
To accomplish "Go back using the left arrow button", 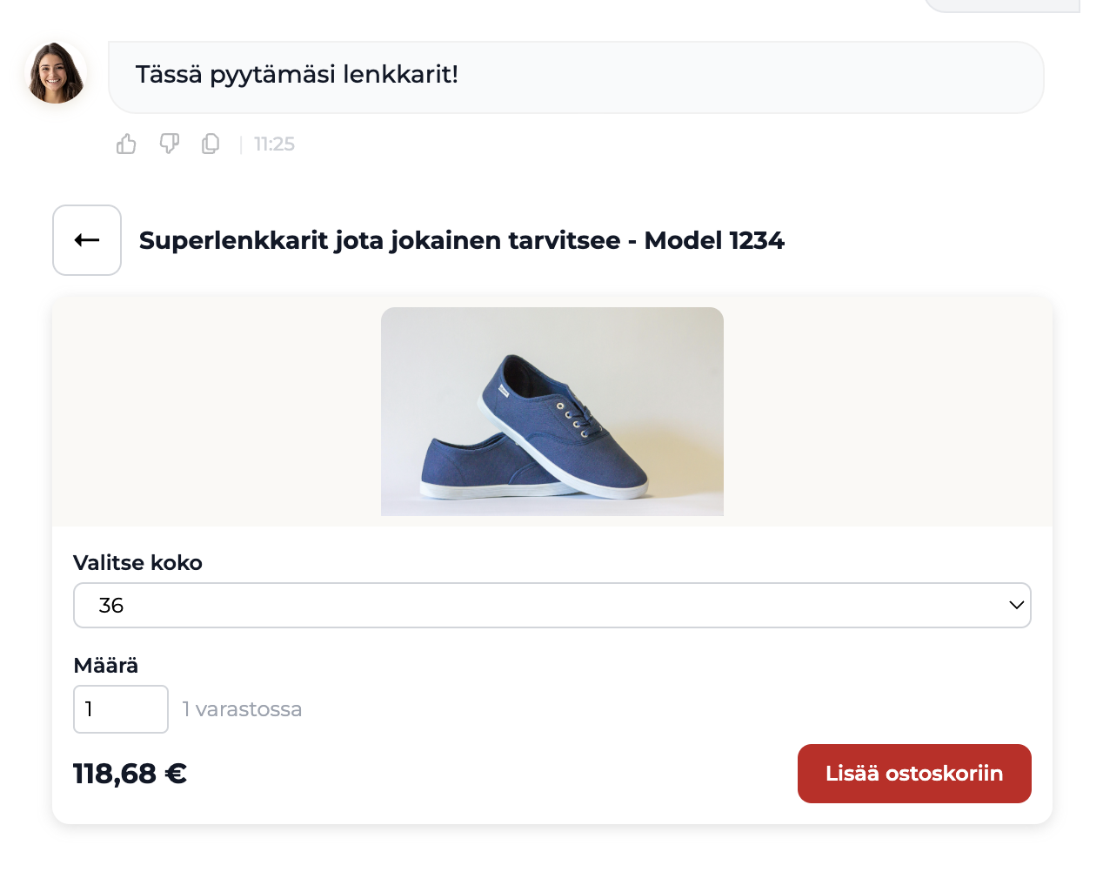I will click(87, 240).
